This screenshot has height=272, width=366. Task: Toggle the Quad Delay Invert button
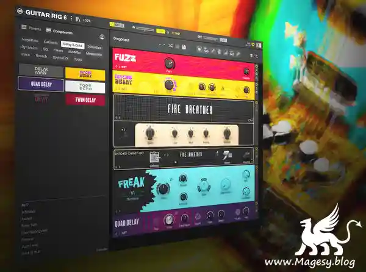[x=198, y=217]
